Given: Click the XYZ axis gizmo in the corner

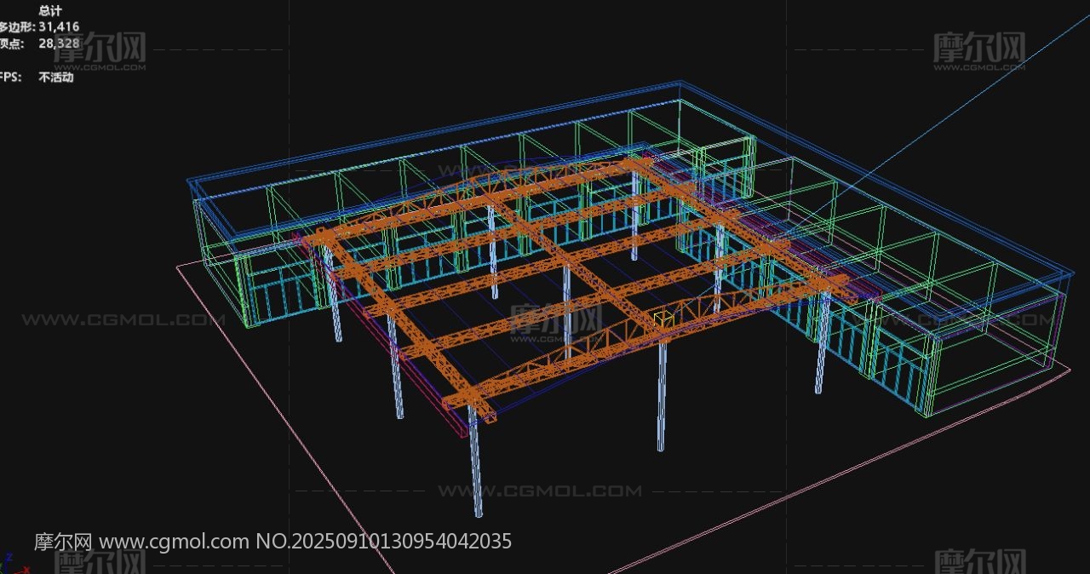Looking at the screenshot, I should pos(10,564).
